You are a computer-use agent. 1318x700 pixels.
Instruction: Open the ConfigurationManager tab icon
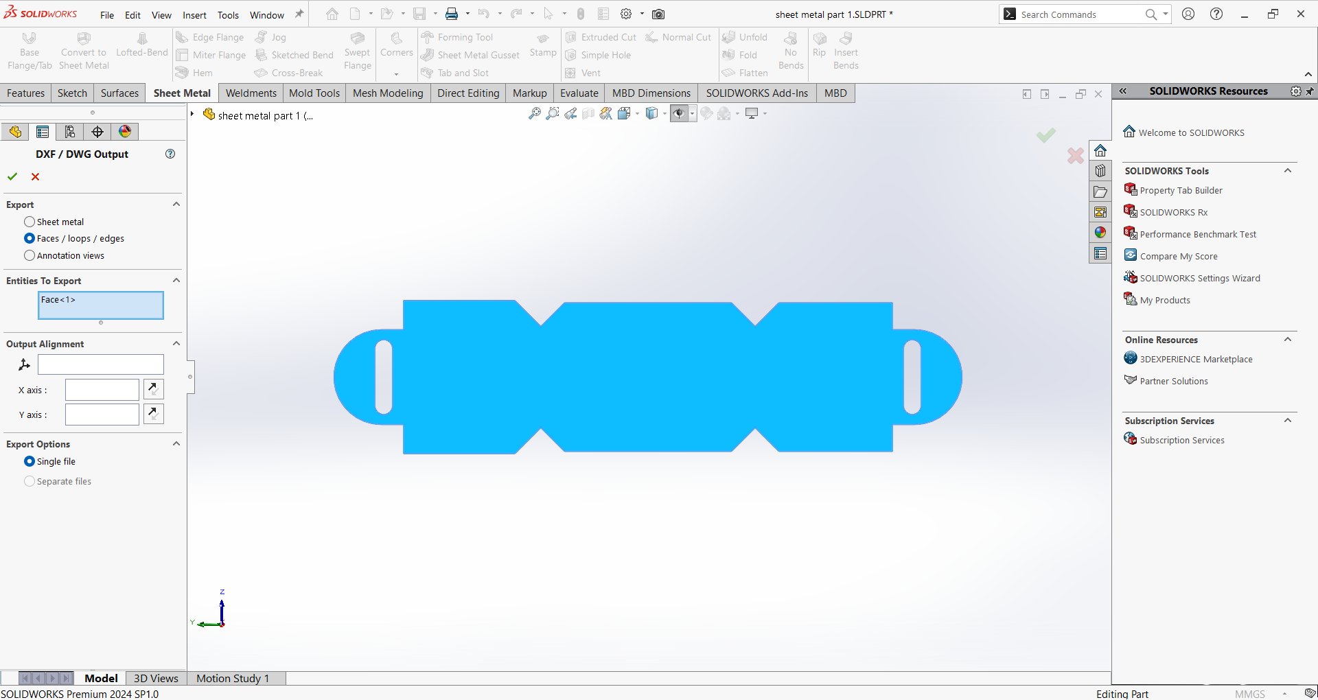70,132
